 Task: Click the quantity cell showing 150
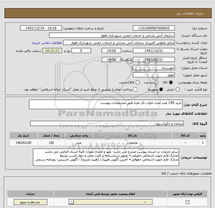51,143
